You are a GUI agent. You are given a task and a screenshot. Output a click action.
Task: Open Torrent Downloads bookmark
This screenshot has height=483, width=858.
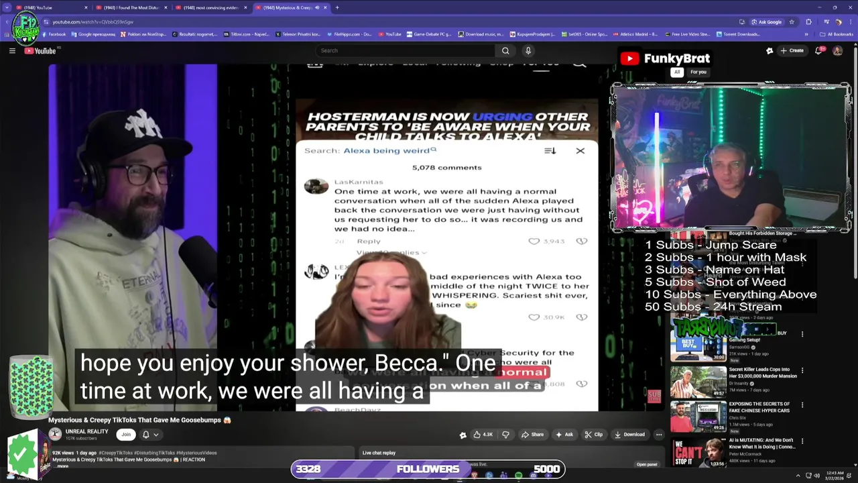point(738,34)
